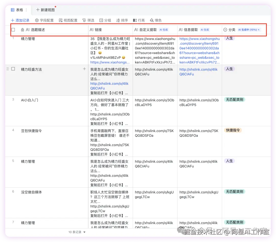Image resolution: width=276 pixels, height=242 pixels.
Task: Select the 自定义提取 column header
Action: 155,30
